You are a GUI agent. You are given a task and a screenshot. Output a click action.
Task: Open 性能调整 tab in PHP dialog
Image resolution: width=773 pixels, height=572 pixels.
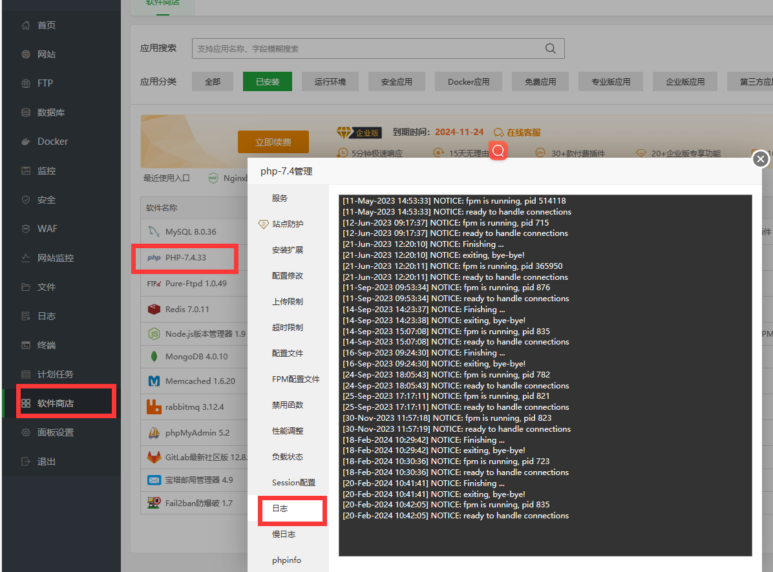(288, 431)
